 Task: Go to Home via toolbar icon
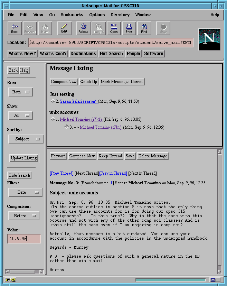[x=45, y=28]
